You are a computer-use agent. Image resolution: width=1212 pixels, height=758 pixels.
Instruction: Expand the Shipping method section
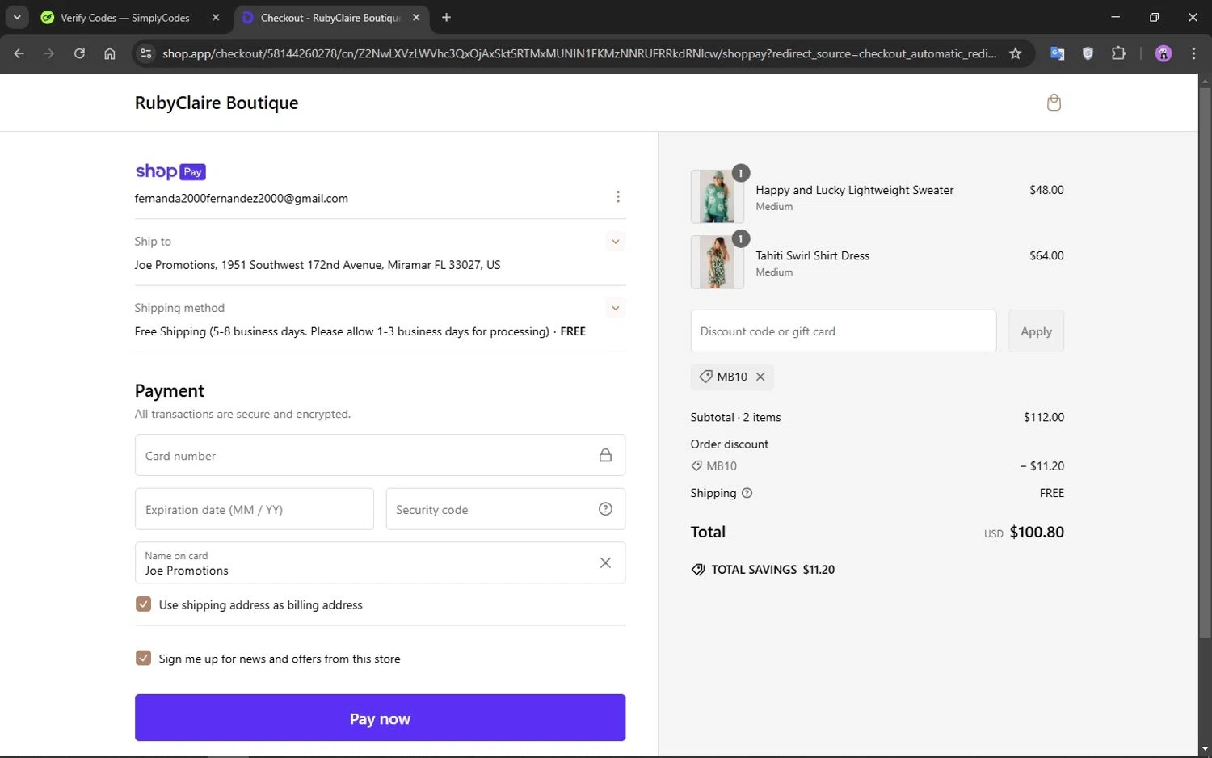(616, 307)
